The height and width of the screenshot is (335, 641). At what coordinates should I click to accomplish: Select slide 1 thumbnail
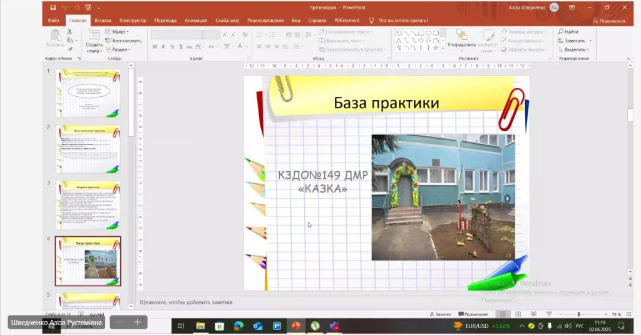(x=88, y=93)
